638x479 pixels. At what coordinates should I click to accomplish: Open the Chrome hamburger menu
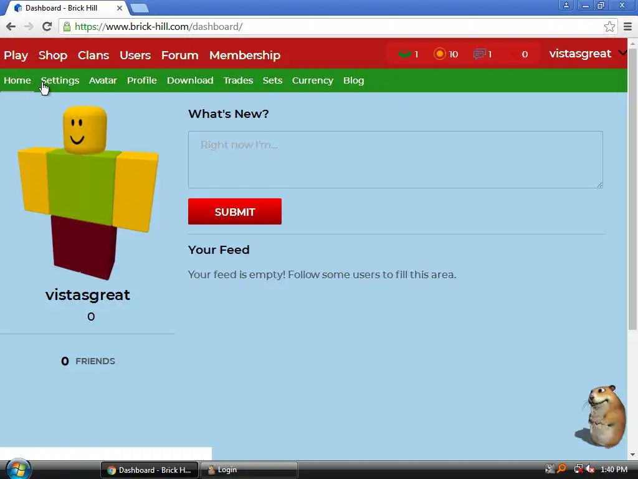click(628, 26)
